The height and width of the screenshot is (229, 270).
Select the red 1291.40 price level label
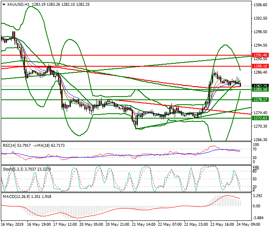pos(260,55)
